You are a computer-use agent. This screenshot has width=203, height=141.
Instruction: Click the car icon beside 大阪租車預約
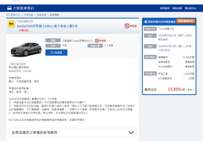coord(9,8)
